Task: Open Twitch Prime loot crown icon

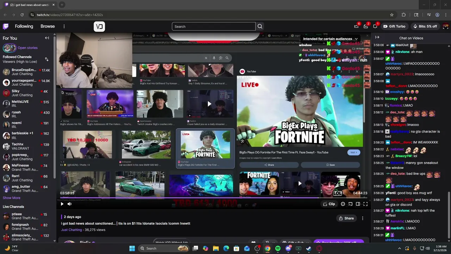Action: (x=356, y=26)
